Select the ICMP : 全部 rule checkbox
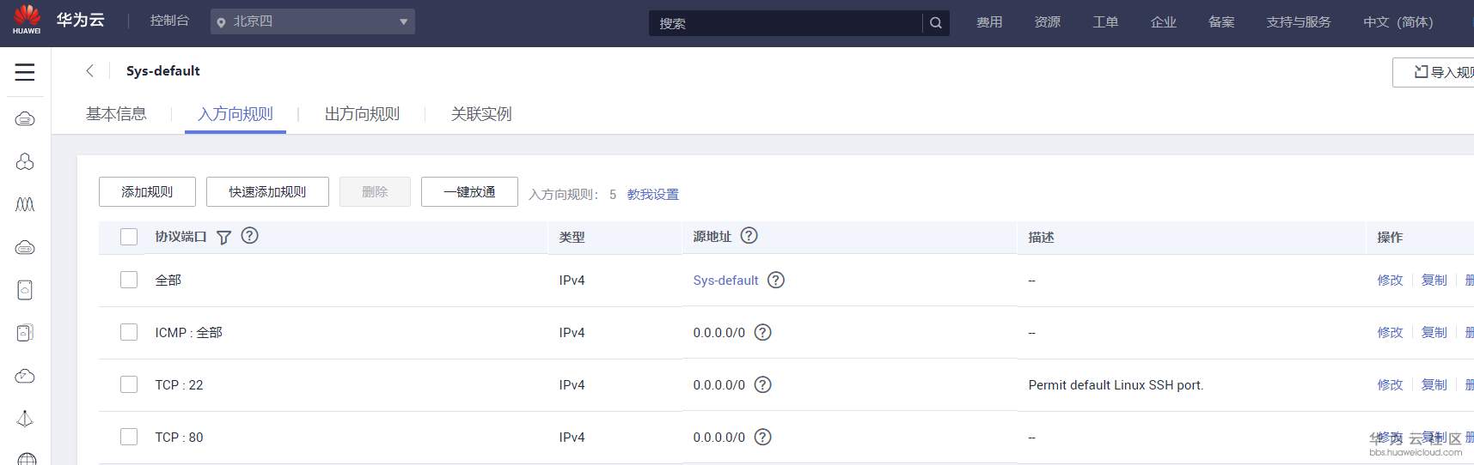This screenshot has width=1474, height=465. coord(129,332)
